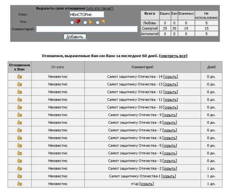
Task: Click the 'Не использовано' column header
Action: point(207,15)
